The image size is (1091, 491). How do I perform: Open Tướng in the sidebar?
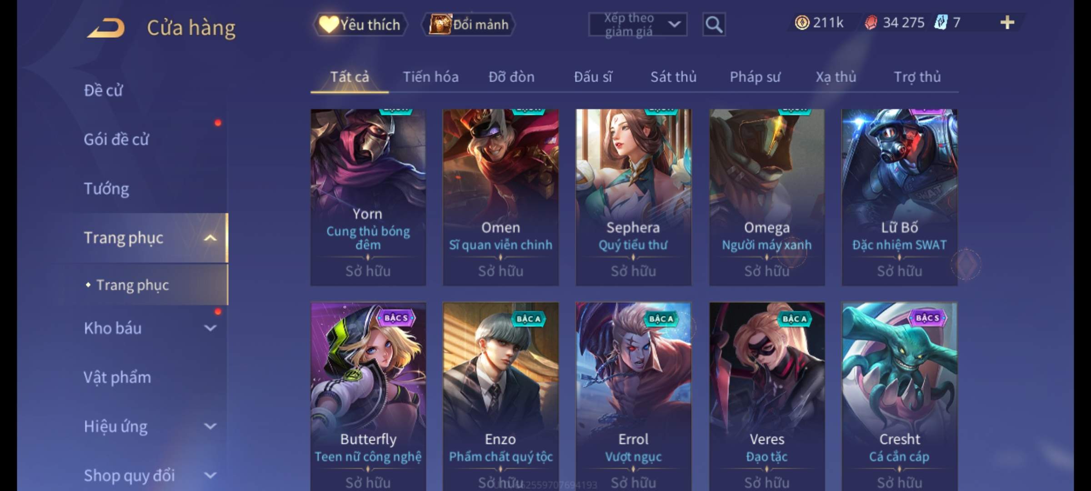point(106,189)
